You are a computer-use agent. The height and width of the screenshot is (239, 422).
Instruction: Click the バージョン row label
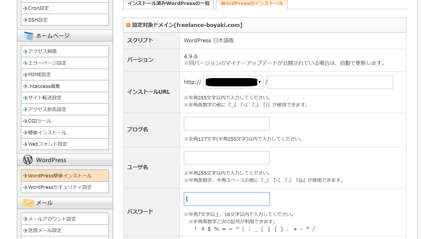(x=140, y=60)
